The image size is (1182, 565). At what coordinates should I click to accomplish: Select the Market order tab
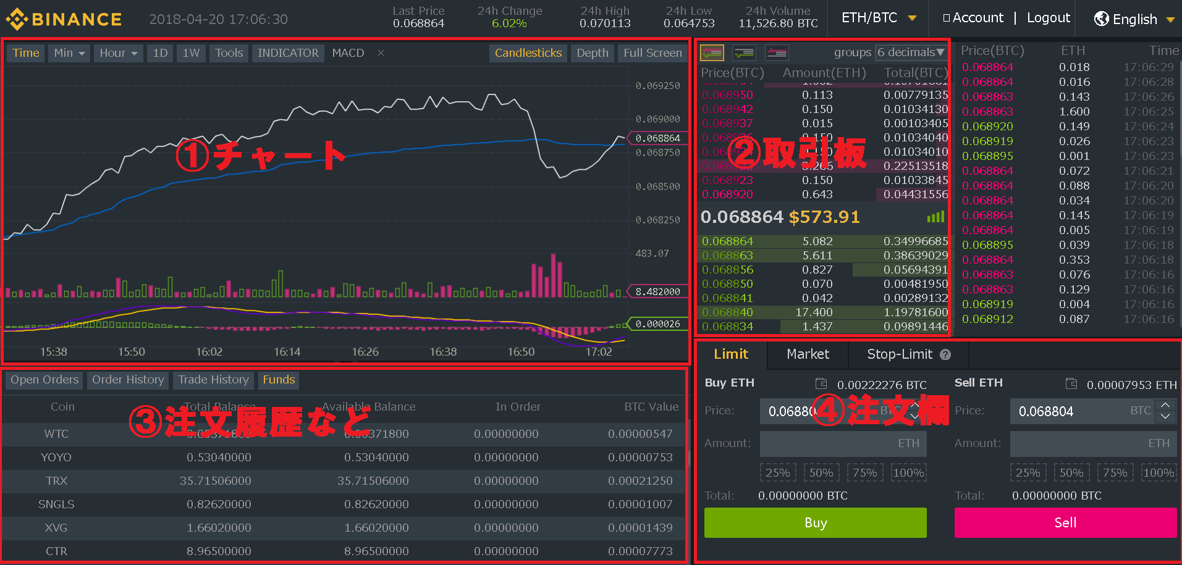pyautogui.click(x=808, y=354)
